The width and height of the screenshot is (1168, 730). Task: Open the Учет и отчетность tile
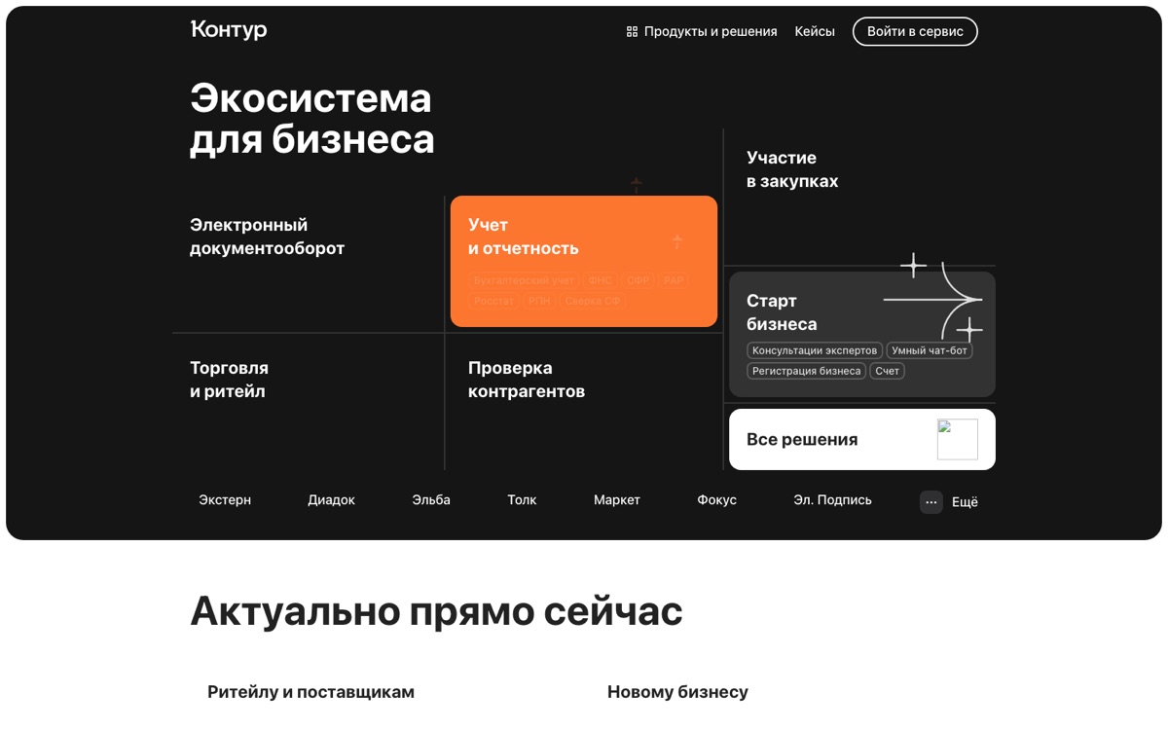(584, 261)
